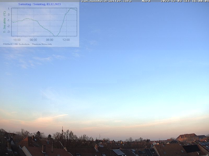Click the dark evergreen tree at left
This screenshot has width=209, height=156.
[x=39, y=134]
